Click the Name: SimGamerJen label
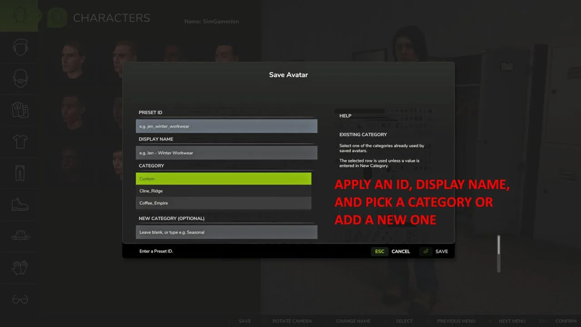 (212, 21)
